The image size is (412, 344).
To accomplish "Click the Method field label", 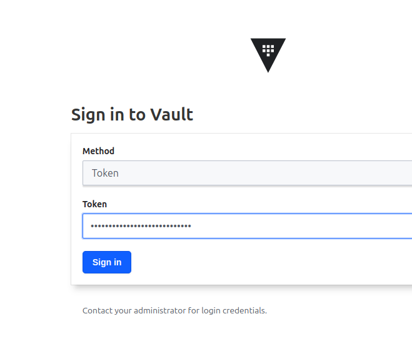I will [x=98, y=151].
